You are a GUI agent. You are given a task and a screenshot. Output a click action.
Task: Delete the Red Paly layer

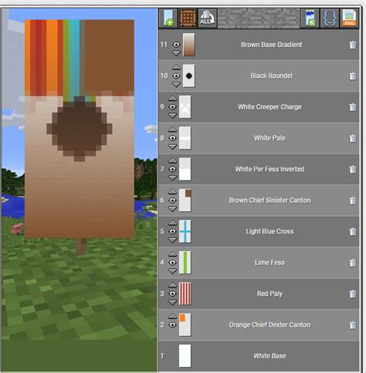coord(353,294)
